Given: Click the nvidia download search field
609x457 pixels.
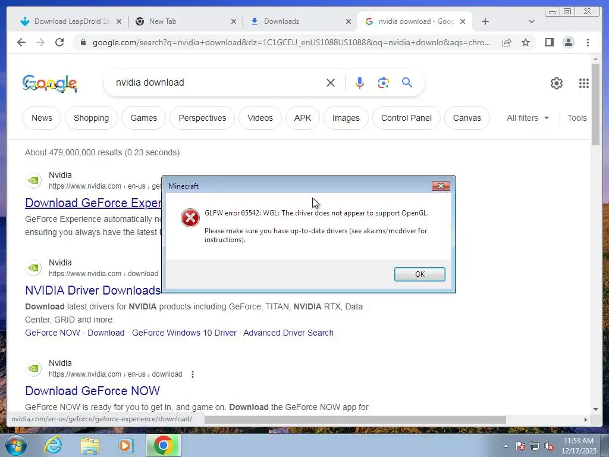Looking at the screenshot, I should (218, 82).
